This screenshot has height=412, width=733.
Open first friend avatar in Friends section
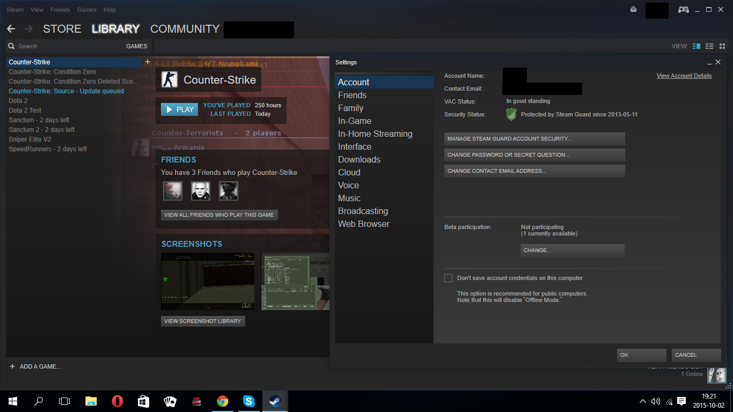(173, 191)
